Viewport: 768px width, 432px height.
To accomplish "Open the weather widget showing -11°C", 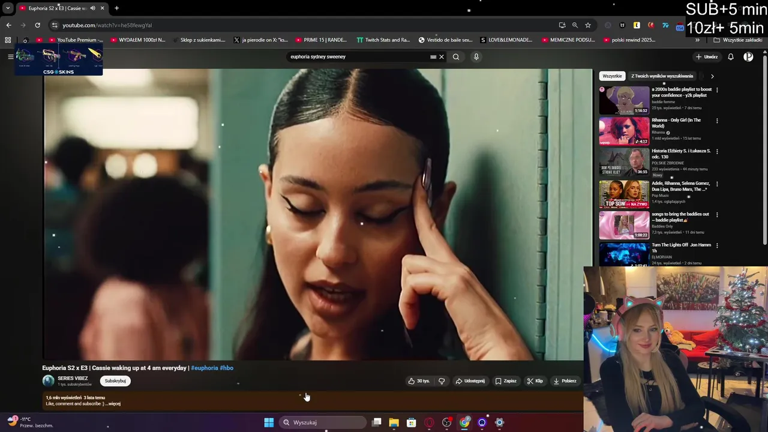I will point(30,422).
